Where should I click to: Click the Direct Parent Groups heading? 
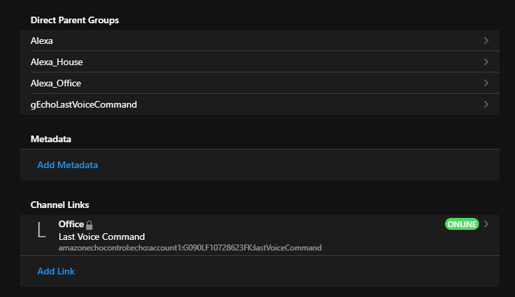tap(75, 20)
